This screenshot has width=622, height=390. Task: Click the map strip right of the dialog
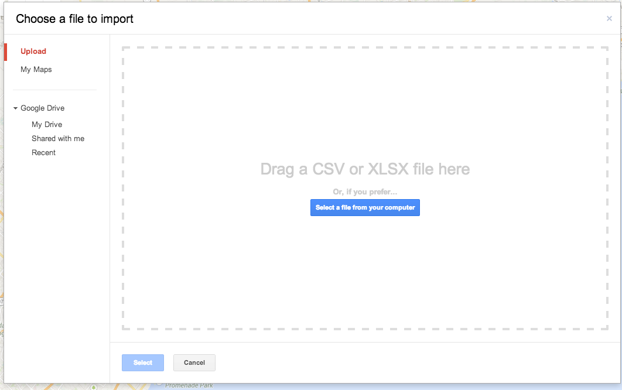pyautogui.click(x=620, y=176)
